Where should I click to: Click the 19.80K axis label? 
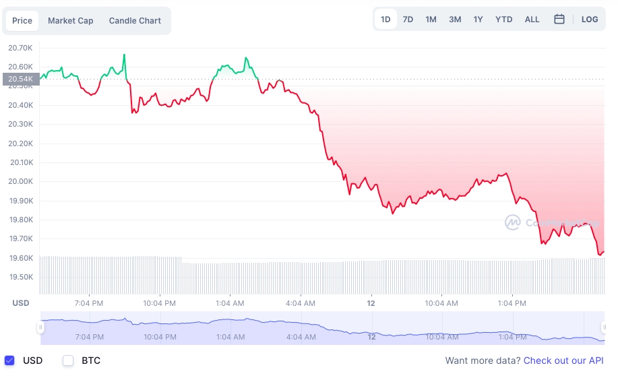[21, 220]
